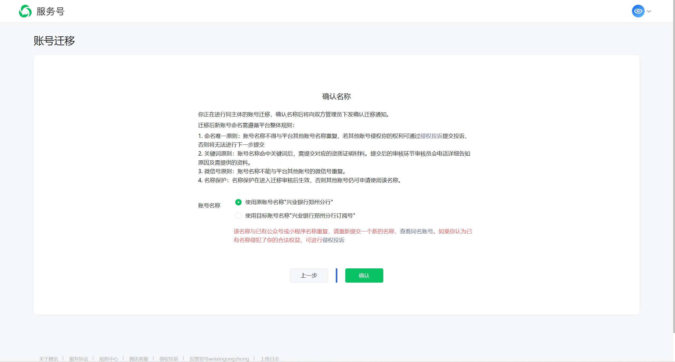Open 查看同名账号 link in error message
The width and height of the screenshot is (675, 362).
click(x=416, y=231)
